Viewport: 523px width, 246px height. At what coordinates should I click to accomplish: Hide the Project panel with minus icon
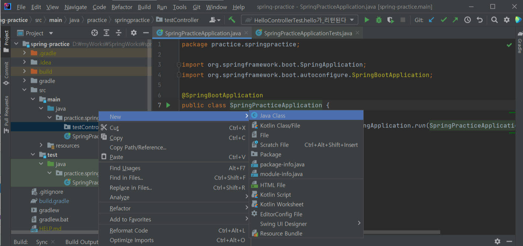tap(146, 33)
